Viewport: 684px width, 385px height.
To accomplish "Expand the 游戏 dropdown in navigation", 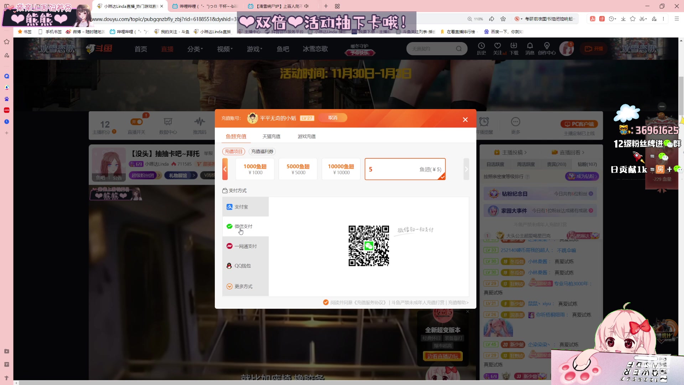I will coord(254,49).
